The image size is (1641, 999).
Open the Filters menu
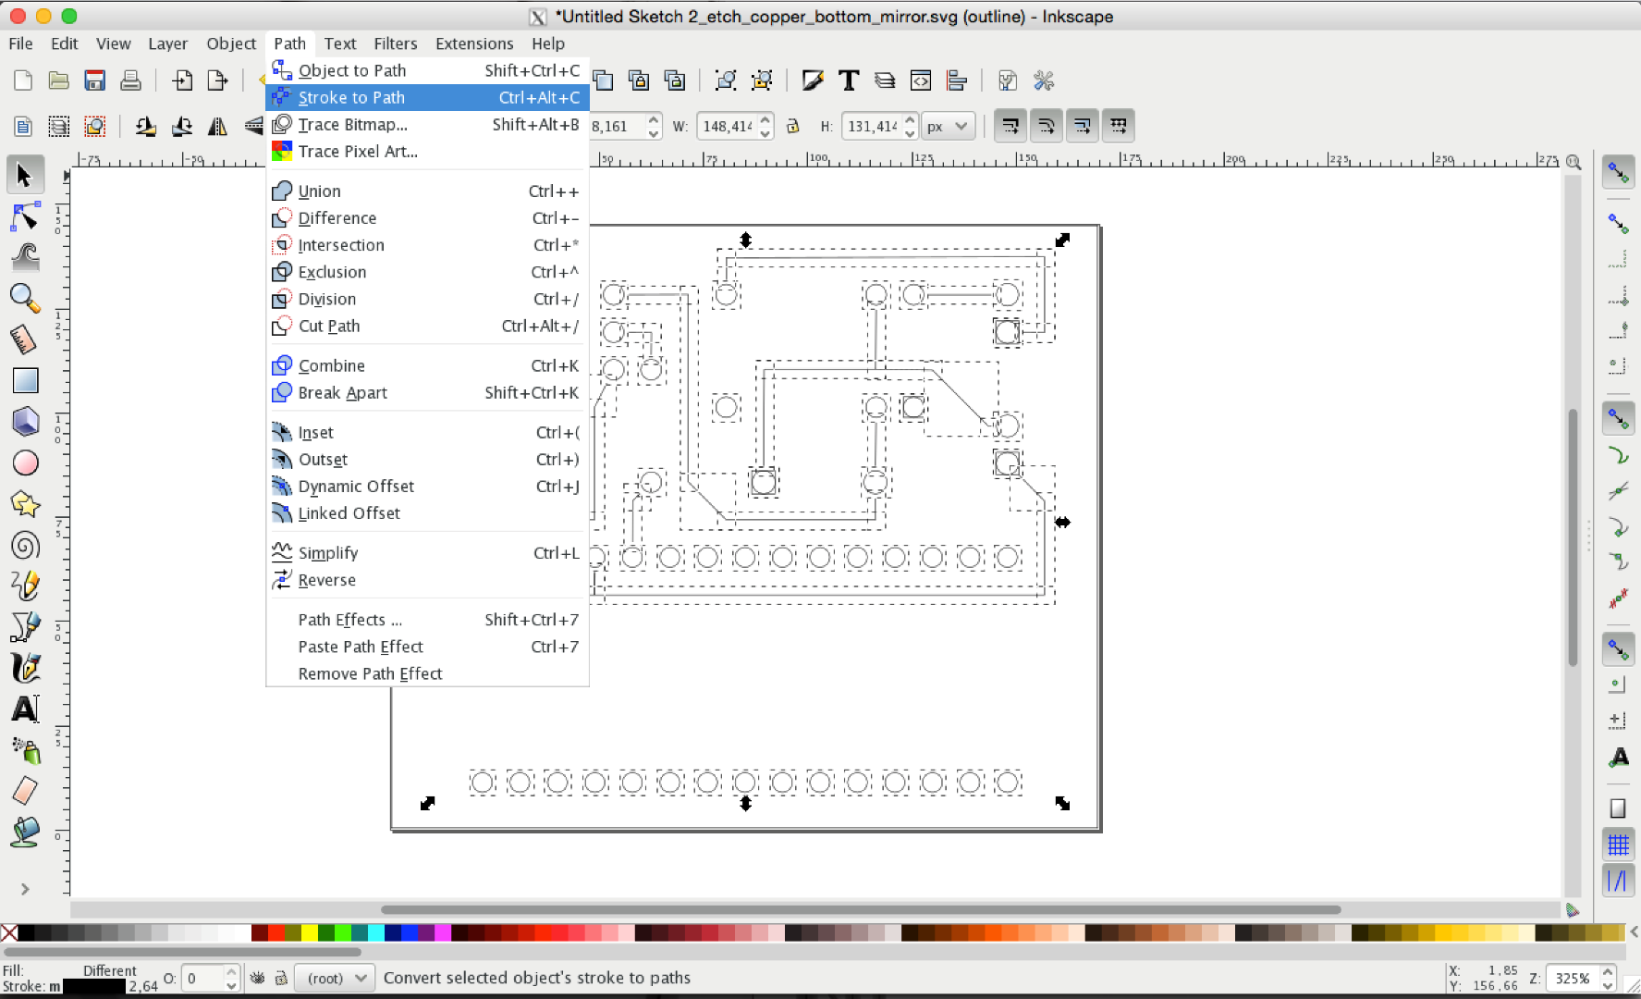396,43
